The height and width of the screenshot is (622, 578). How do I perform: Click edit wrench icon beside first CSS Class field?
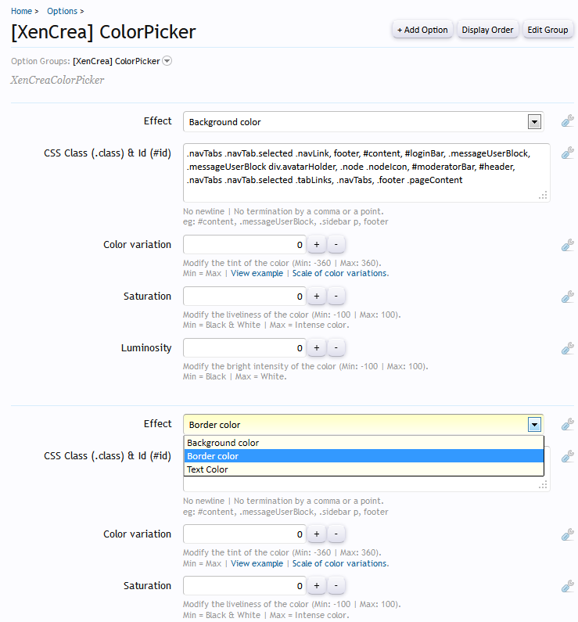(x=568, y=153)
